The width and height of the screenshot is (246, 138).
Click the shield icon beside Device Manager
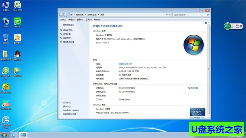(x=61, y=30)
